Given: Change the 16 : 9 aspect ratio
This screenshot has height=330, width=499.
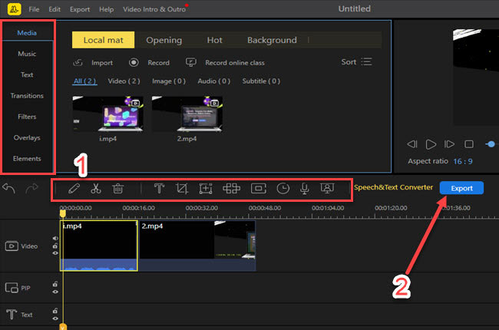Looking at the screenshot, I should 463,161.
